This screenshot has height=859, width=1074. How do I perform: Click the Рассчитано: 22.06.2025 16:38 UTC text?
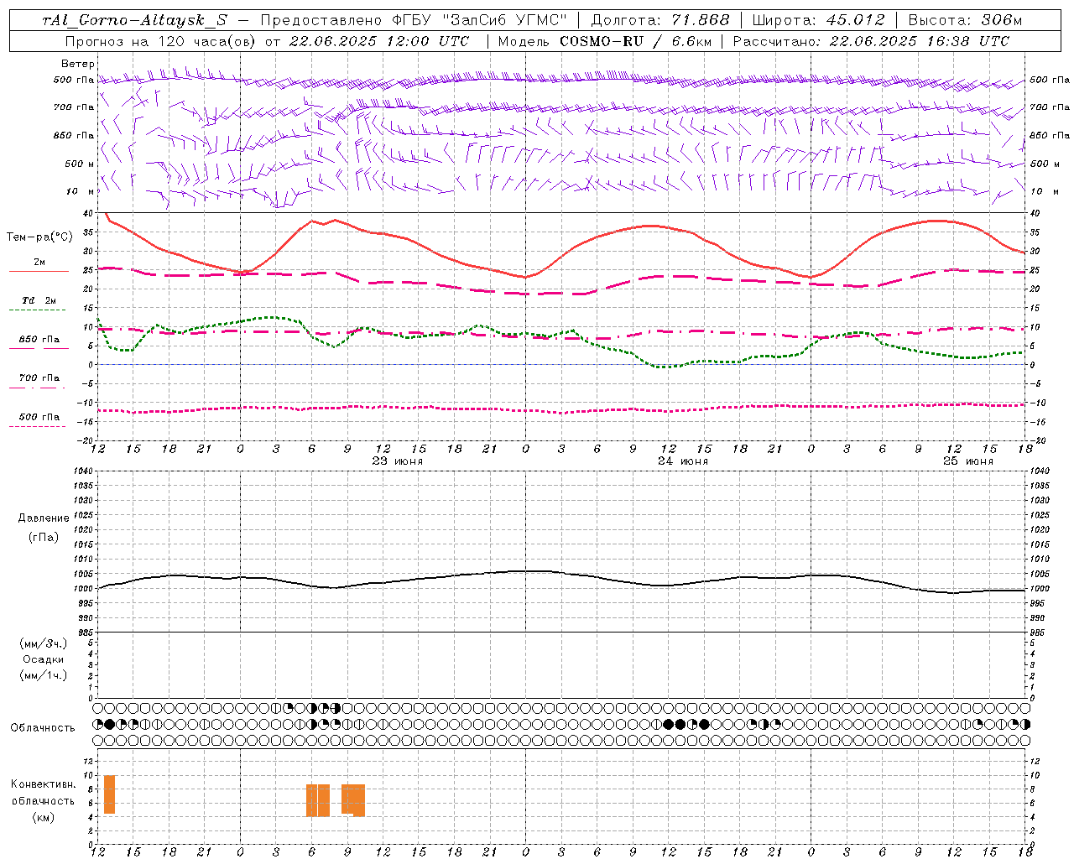(871, 41)
